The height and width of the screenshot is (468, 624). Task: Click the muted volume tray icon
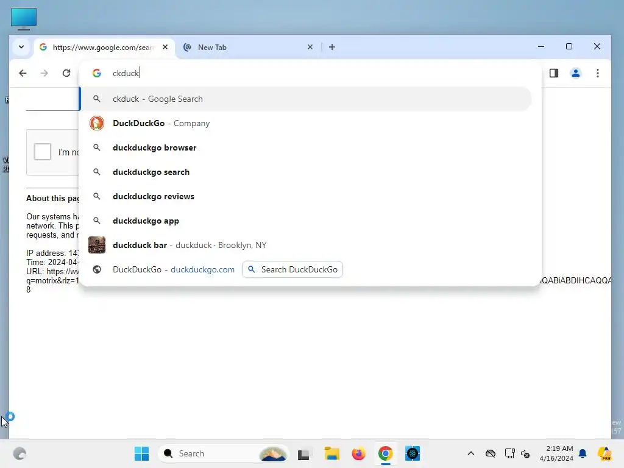(525, 453)
